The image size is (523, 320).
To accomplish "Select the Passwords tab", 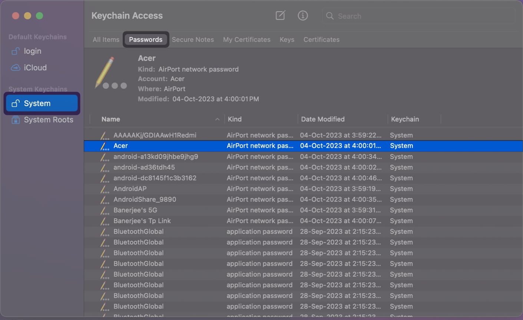I will 146,40.
